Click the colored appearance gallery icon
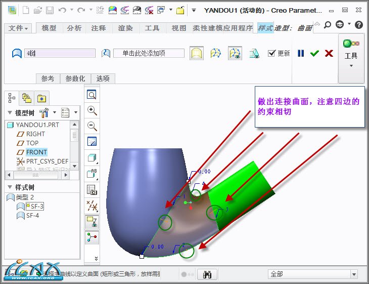The image size is (369, 284). pos(113,10)
